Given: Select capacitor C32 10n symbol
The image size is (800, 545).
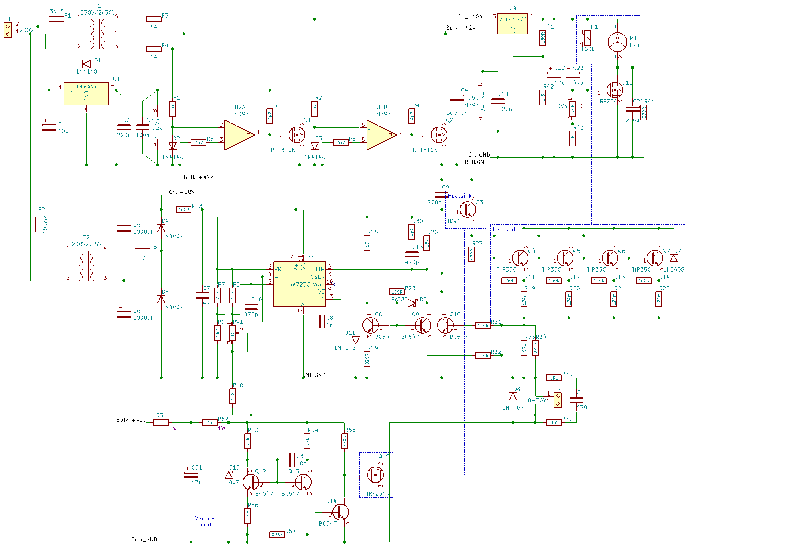Looking at the screenshot, I should 292,460.
